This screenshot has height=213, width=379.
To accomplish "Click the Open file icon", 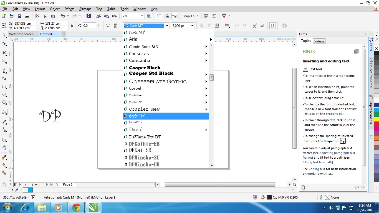I will 12,16.
